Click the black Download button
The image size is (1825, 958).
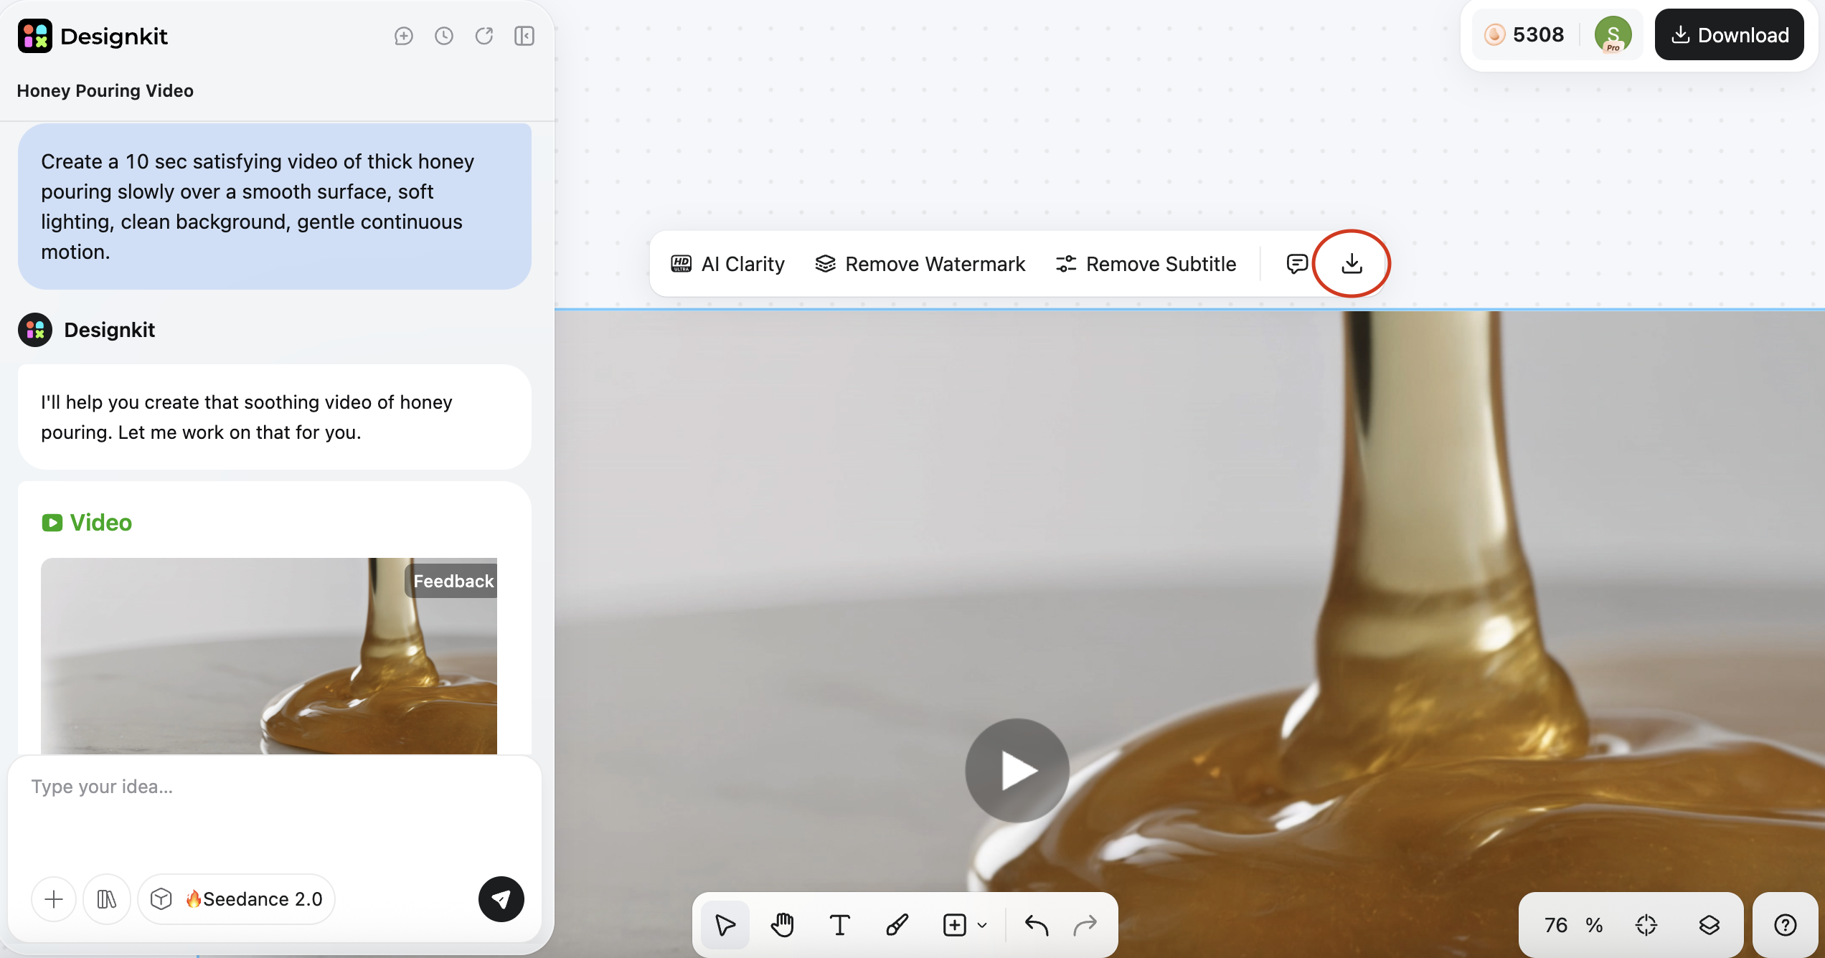(x=1730, y=34)
